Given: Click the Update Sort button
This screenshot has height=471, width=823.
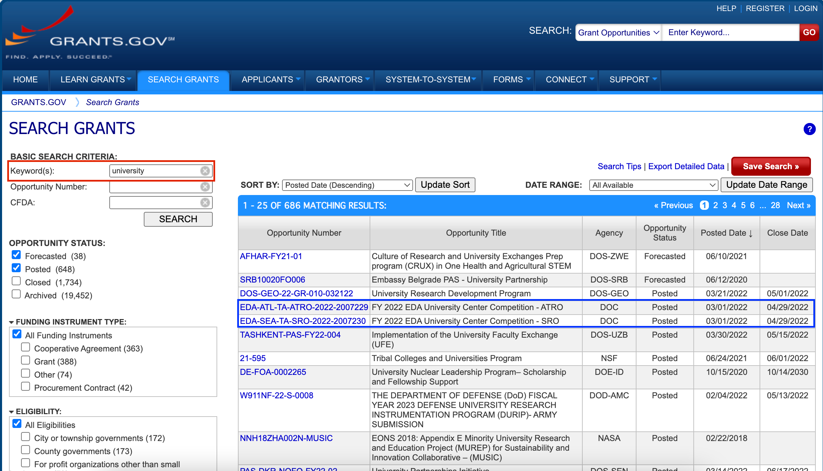Looking at the screenshot, I should coord(445,185).
